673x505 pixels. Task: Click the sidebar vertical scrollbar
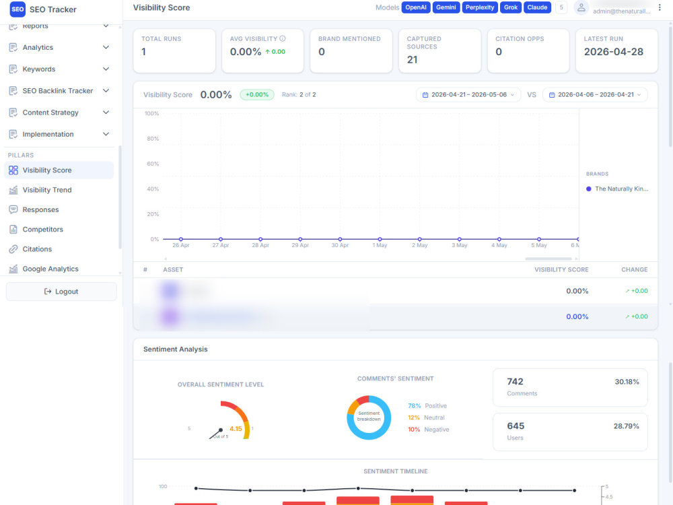120,197
